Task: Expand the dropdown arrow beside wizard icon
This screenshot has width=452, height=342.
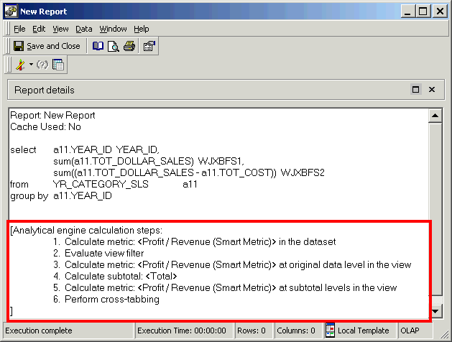Action: (31, 65)
